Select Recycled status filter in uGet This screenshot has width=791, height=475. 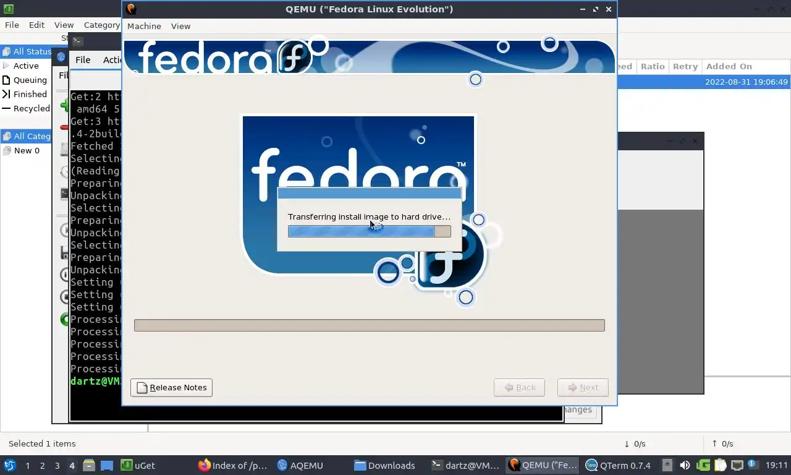(x=26, y=108)
